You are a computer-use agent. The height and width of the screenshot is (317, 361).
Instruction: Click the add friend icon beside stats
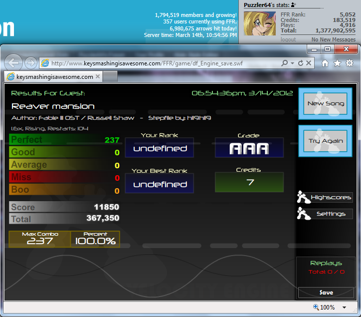coord(292,5)
